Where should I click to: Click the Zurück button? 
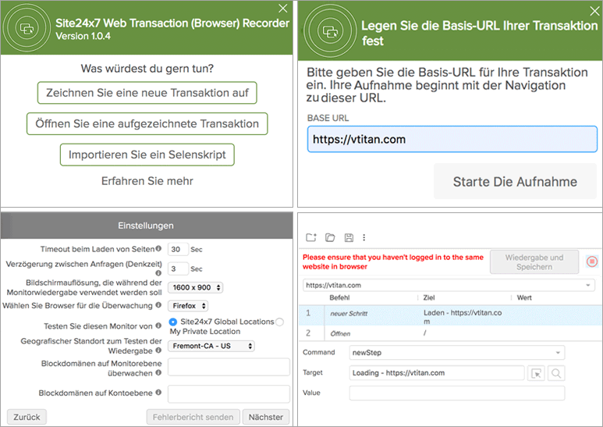27,417
